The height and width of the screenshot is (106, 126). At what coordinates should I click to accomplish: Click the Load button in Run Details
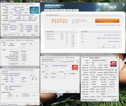point(103,46)
